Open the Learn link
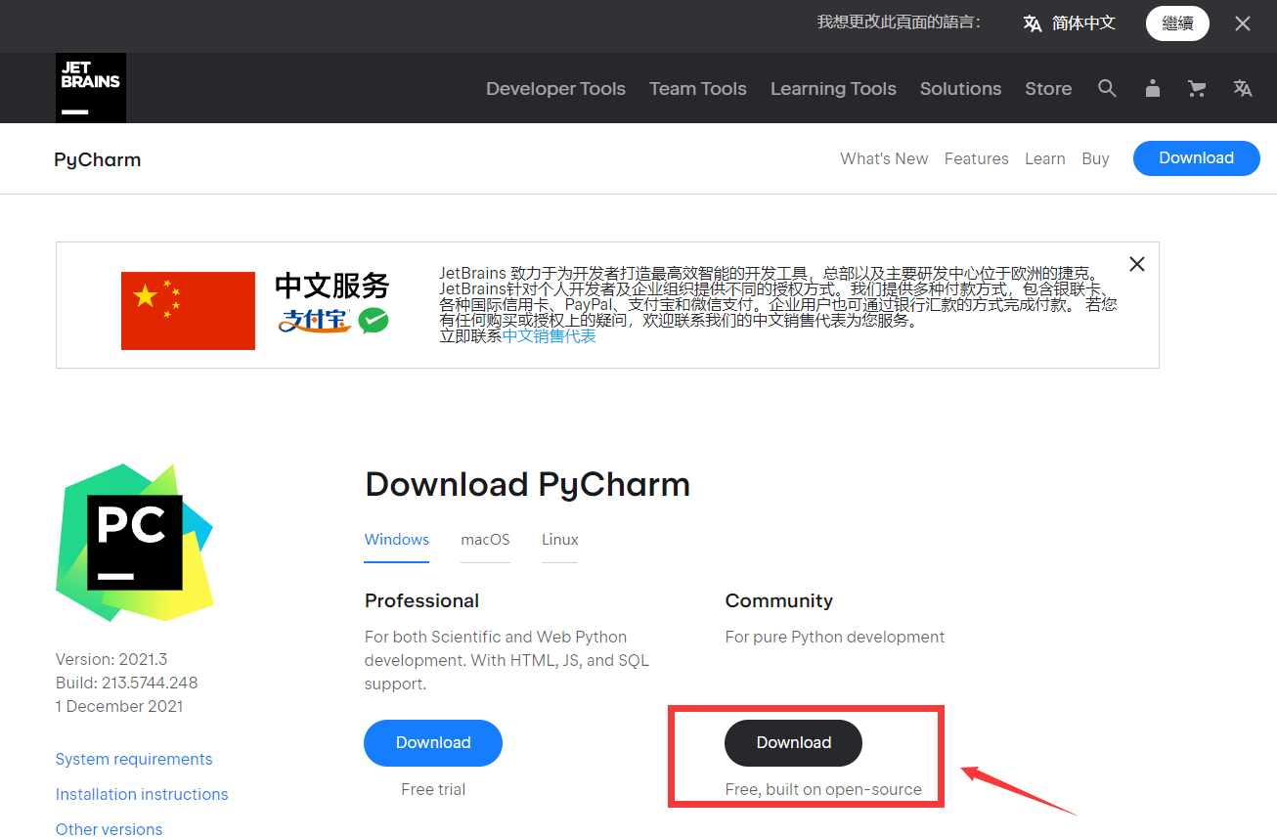Image resolution: width=1277 pixels, height=839 pixels. pos(1045,158)
